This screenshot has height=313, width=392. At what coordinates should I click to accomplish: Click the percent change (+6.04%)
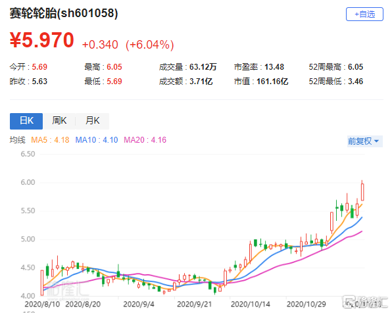149,45
